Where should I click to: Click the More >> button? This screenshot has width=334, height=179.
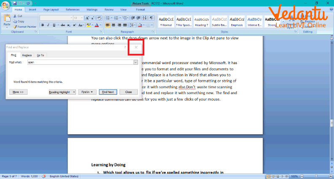[x=18, y=92]
